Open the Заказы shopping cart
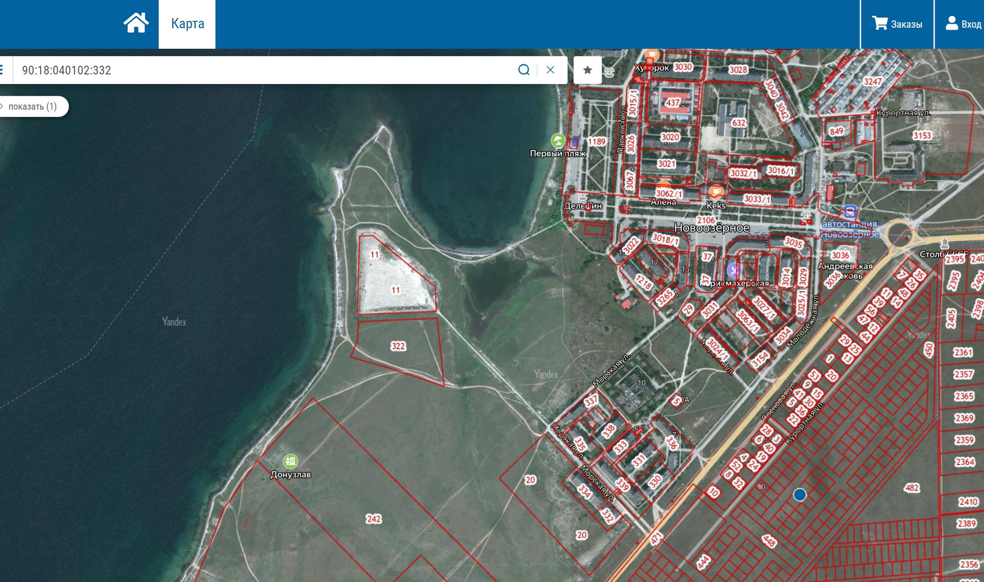The height and width of the screenshot is (582, 984). [x=897, y=24]
